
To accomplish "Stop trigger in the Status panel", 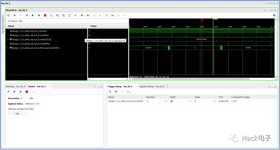I will click(27, 92).
